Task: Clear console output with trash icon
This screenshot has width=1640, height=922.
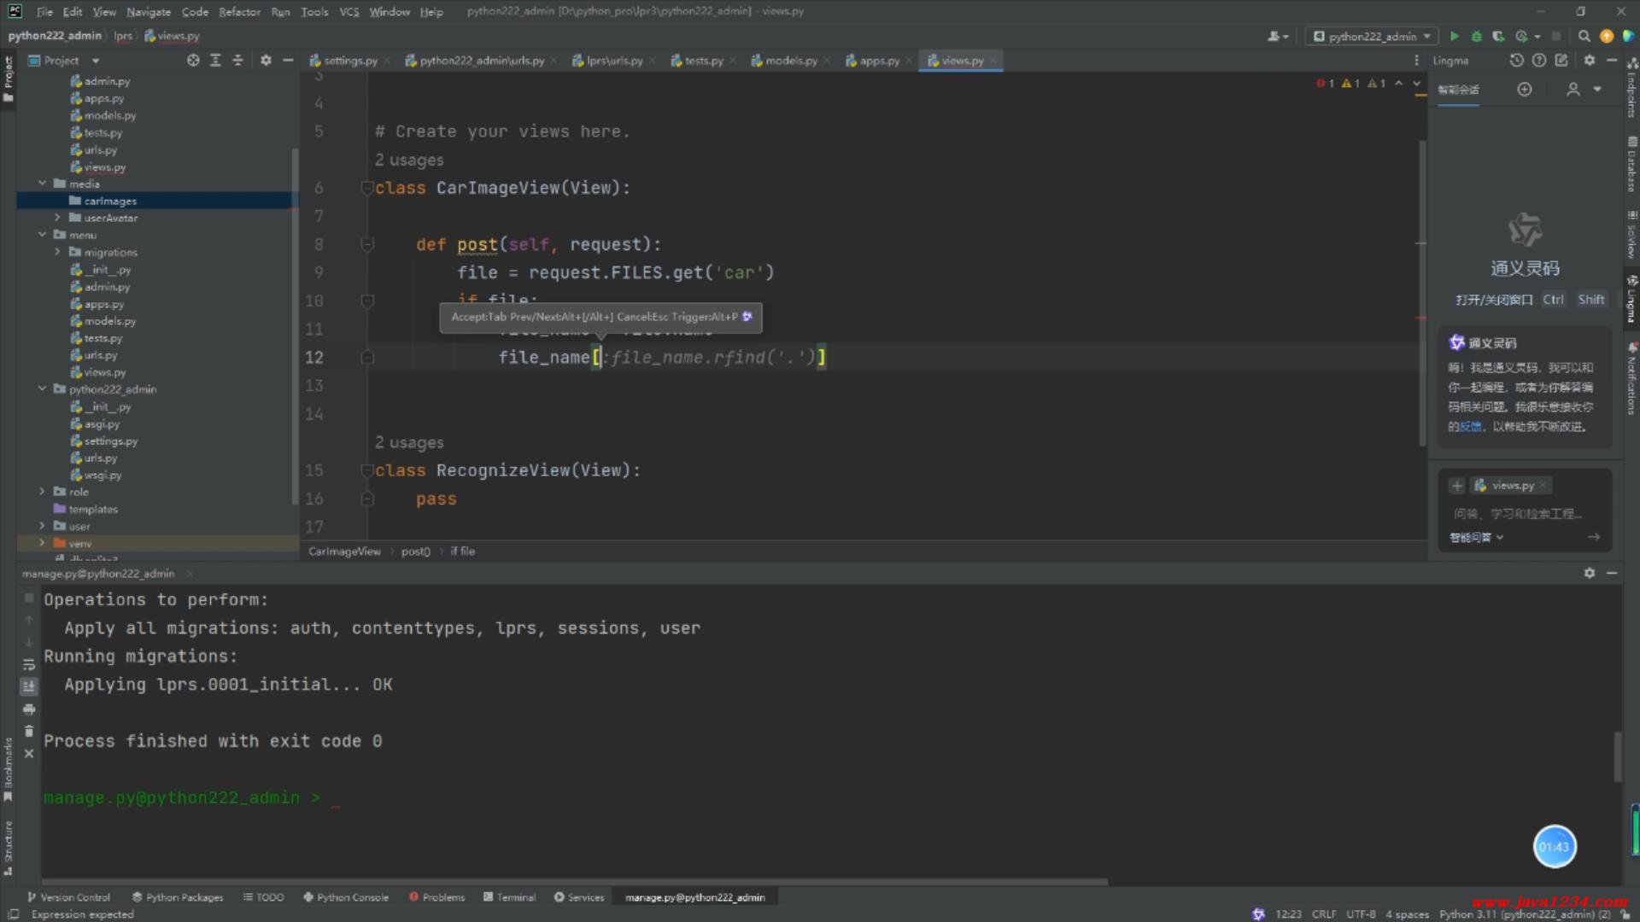Action: coord(29,732)
